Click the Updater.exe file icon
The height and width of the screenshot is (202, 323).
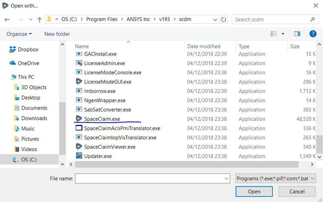[x=79, y=156]
